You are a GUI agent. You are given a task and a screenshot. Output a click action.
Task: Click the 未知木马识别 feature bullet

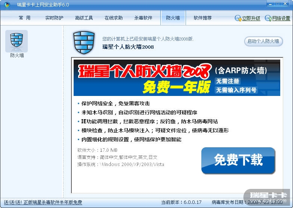point(138,112)
